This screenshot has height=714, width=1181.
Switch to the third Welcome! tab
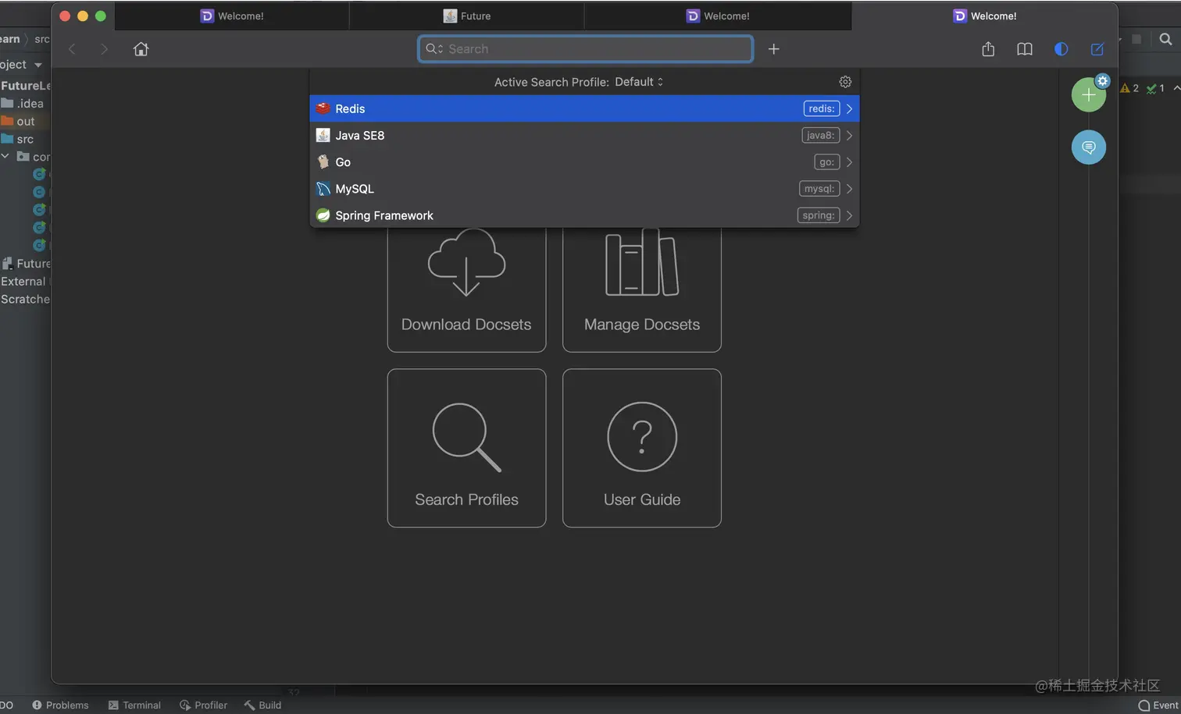718,16
